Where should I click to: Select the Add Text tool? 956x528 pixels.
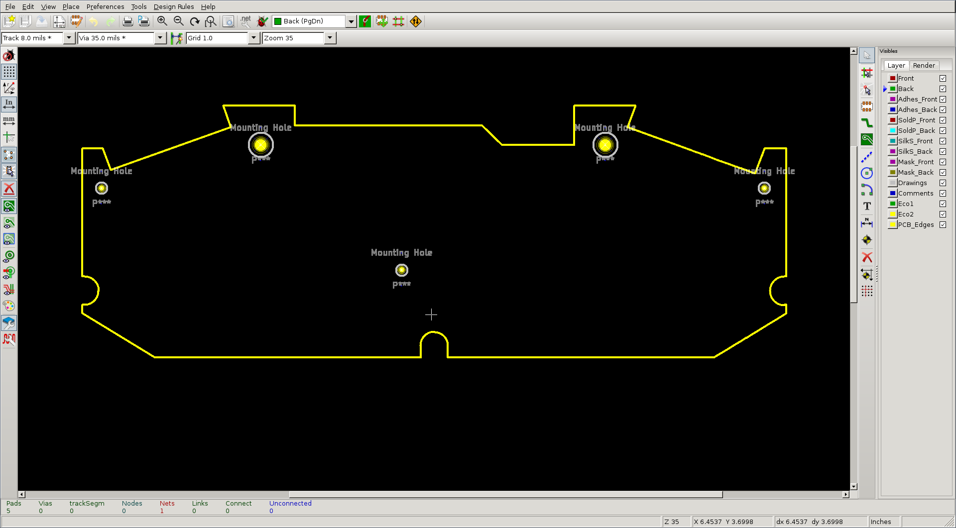[x=867, y=206]
